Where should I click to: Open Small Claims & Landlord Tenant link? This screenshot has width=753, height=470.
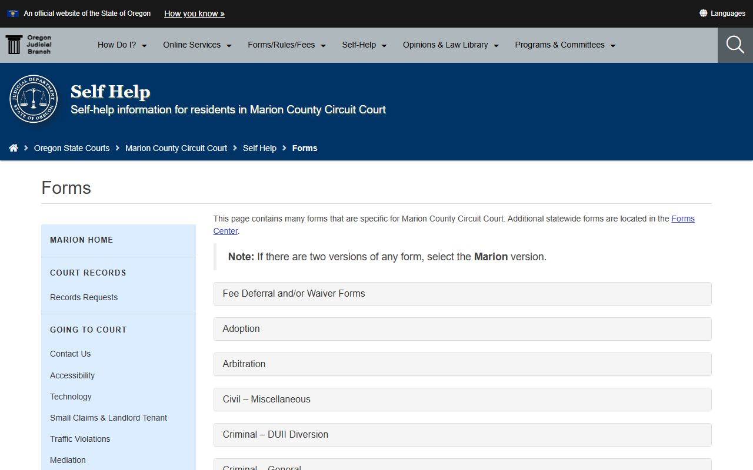(x=108, y=418)
